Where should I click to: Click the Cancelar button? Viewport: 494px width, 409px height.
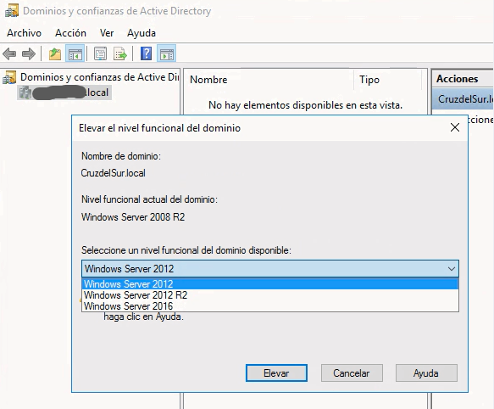352,373
